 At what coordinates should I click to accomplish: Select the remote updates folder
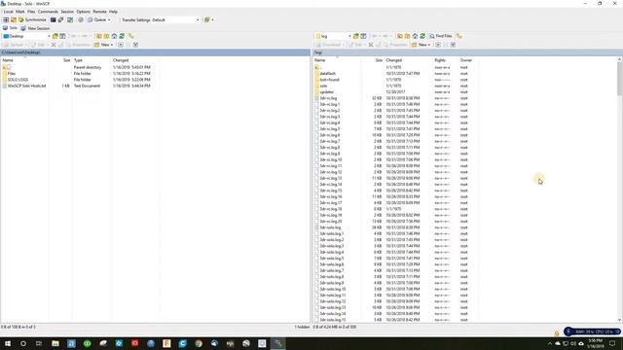click(x=327, y=92)
